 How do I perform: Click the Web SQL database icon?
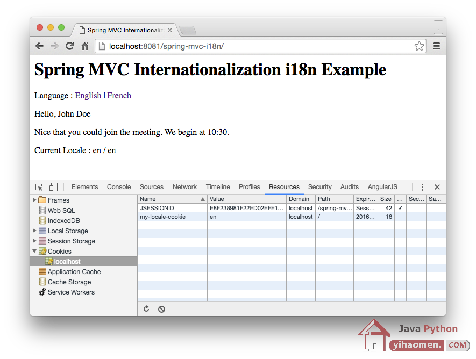[x=42, y=210]
